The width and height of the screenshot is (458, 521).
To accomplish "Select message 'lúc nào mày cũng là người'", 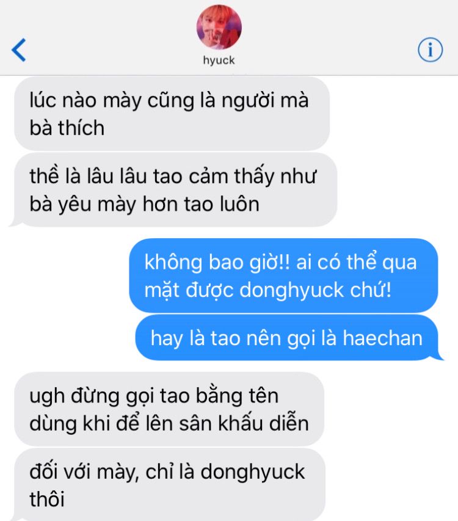I will [172, 114].
